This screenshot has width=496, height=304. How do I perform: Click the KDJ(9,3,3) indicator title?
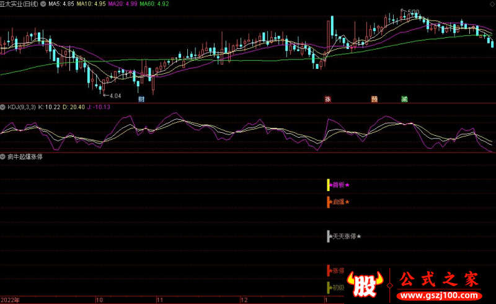21,107
